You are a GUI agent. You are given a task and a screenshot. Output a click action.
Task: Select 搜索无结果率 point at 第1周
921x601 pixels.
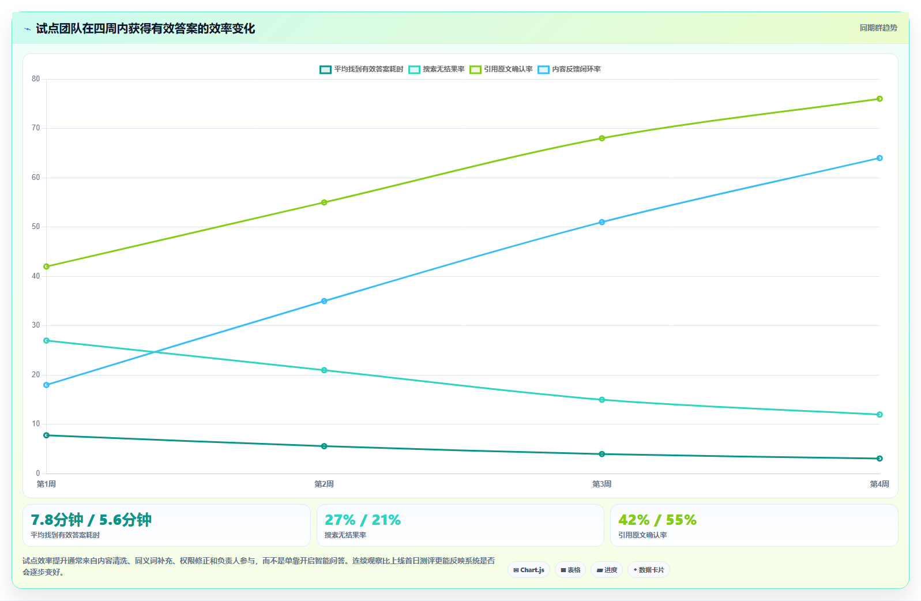47,341
